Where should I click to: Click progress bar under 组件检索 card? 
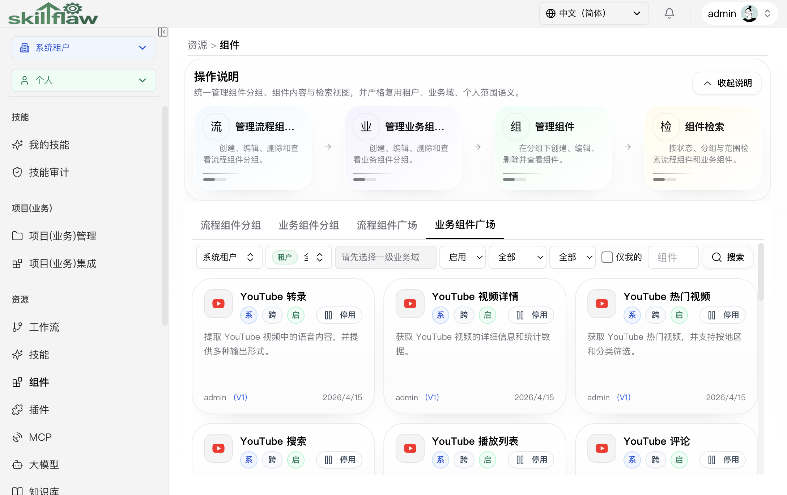665,179
